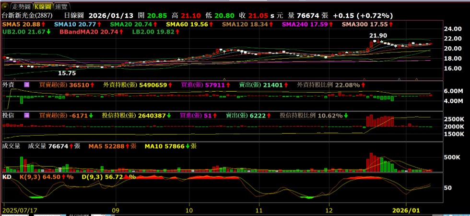Click the KD panel title

click(x=7, y=177)
